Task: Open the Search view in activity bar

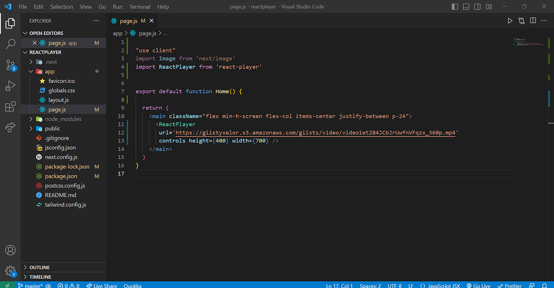Action: (x=10, y=44)
